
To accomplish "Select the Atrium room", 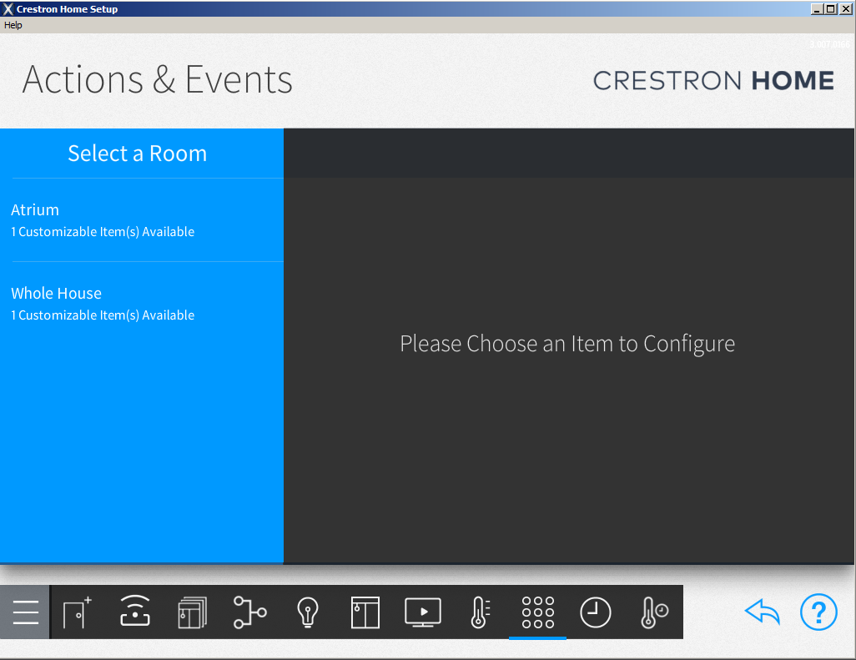I will tap(35, 209).
